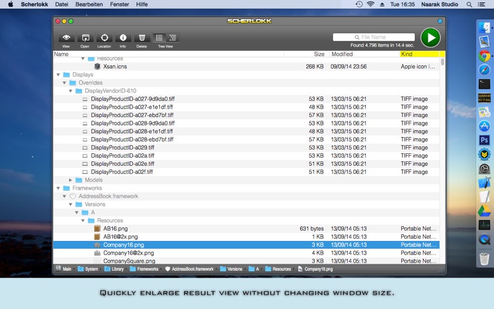The width and height of the screenshot is (494, 309).
Task: Click the Location crosshair icon
Action: (104, 38)
